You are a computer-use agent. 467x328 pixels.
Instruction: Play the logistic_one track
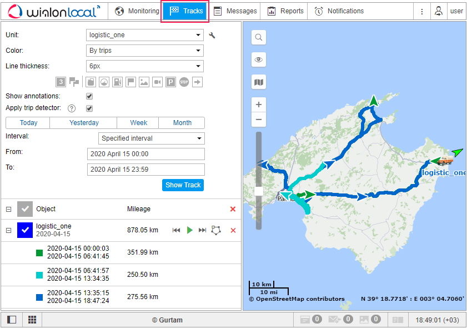[x=190, y=230]
